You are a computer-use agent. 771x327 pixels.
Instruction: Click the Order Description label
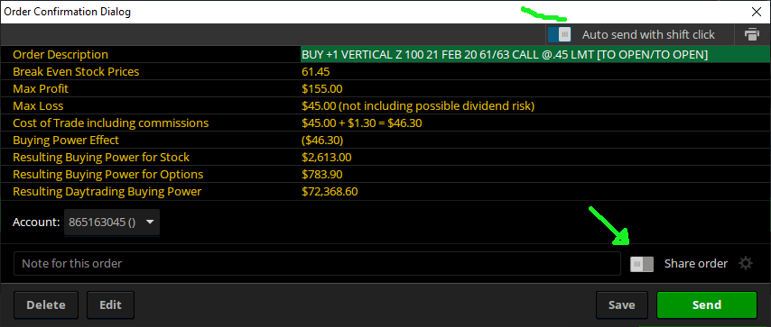60,54
